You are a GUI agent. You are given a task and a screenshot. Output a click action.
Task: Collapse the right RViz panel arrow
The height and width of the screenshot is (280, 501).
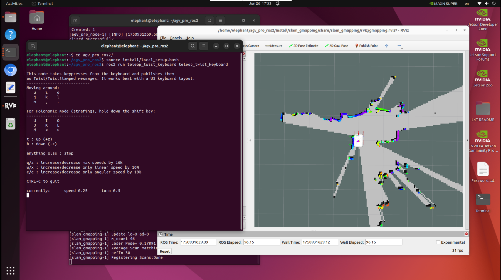tap(467, 140)
